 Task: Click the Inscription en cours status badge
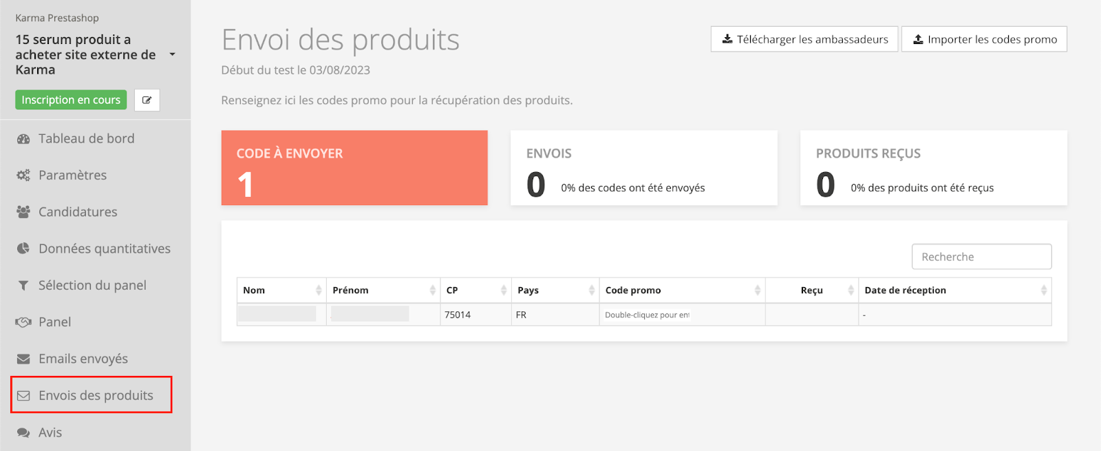[71, 100]
